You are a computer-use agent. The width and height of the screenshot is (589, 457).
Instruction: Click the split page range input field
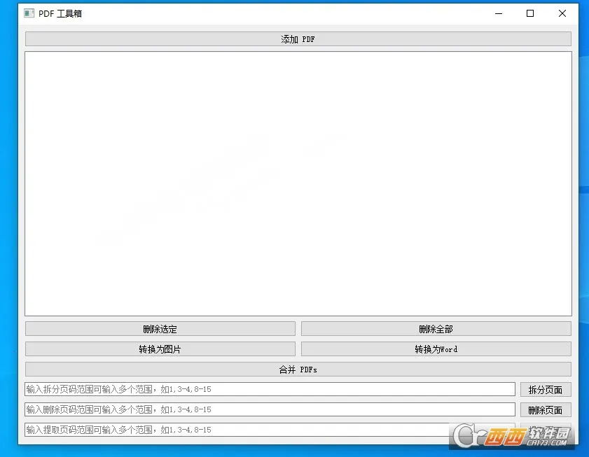coord(270,389)
